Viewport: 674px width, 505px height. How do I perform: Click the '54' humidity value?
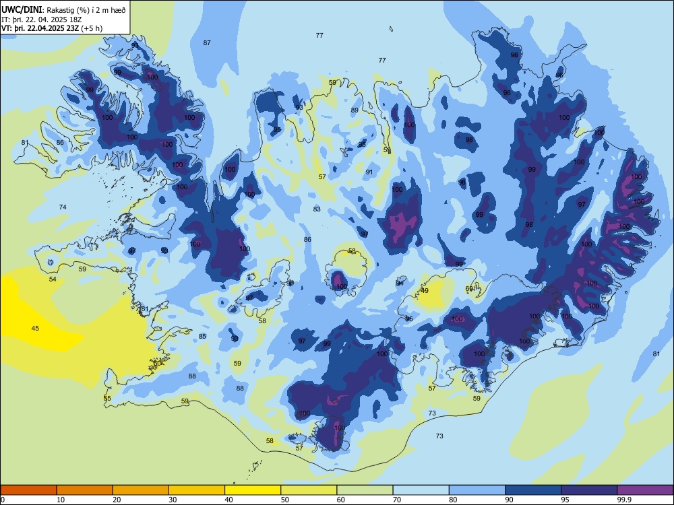(53, 279)
